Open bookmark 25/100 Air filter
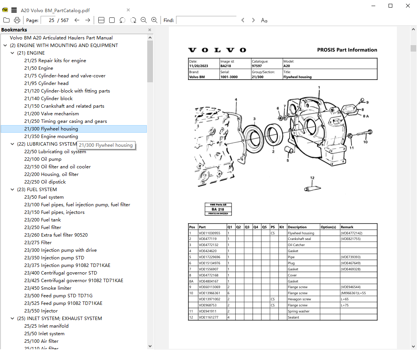Screen dimensions: 417x350 41,341
